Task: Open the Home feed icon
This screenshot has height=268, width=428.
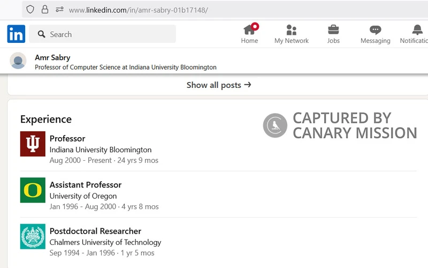Action: (x=249, y=30)
